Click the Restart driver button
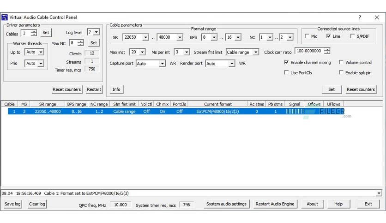386x223 pixels. pyautogui.click(x=94, y=89)
